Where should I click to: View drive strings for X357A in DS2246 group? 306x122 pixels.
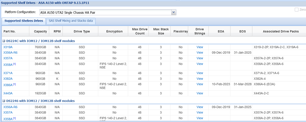(x=200, y=113)
